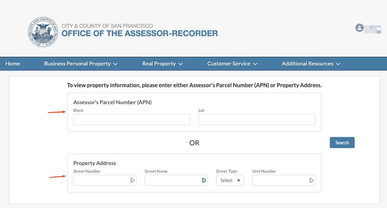Click the autofill icon in Street Name field

pyautogui.click(x=204, y=180)
